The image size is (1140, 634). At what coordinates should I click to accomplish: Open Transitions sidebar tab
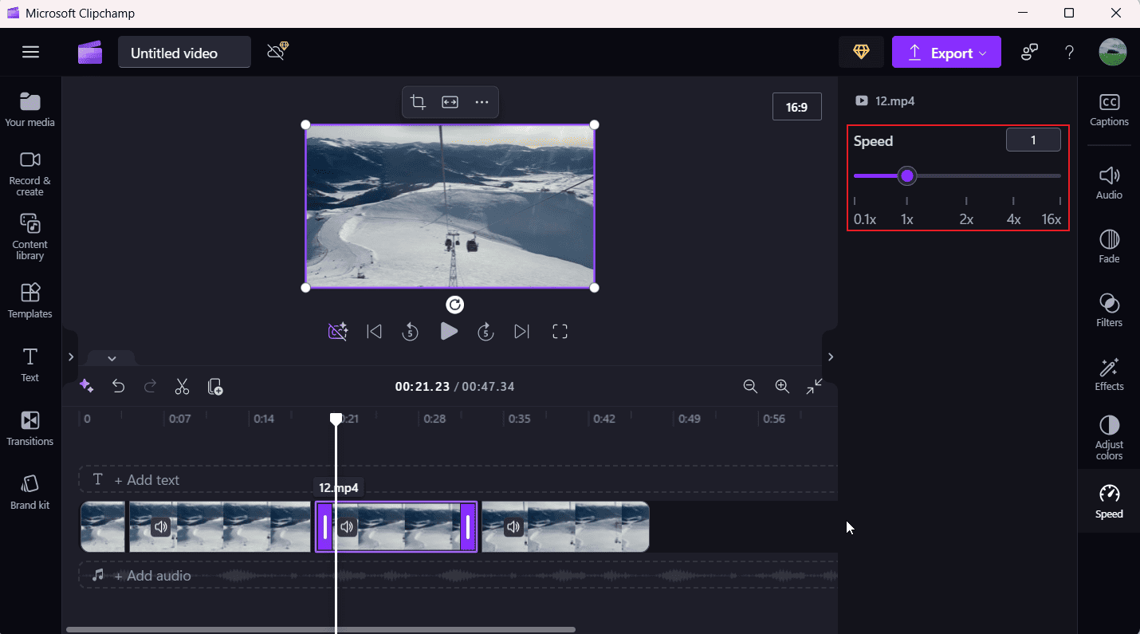[x=30, y=428]
